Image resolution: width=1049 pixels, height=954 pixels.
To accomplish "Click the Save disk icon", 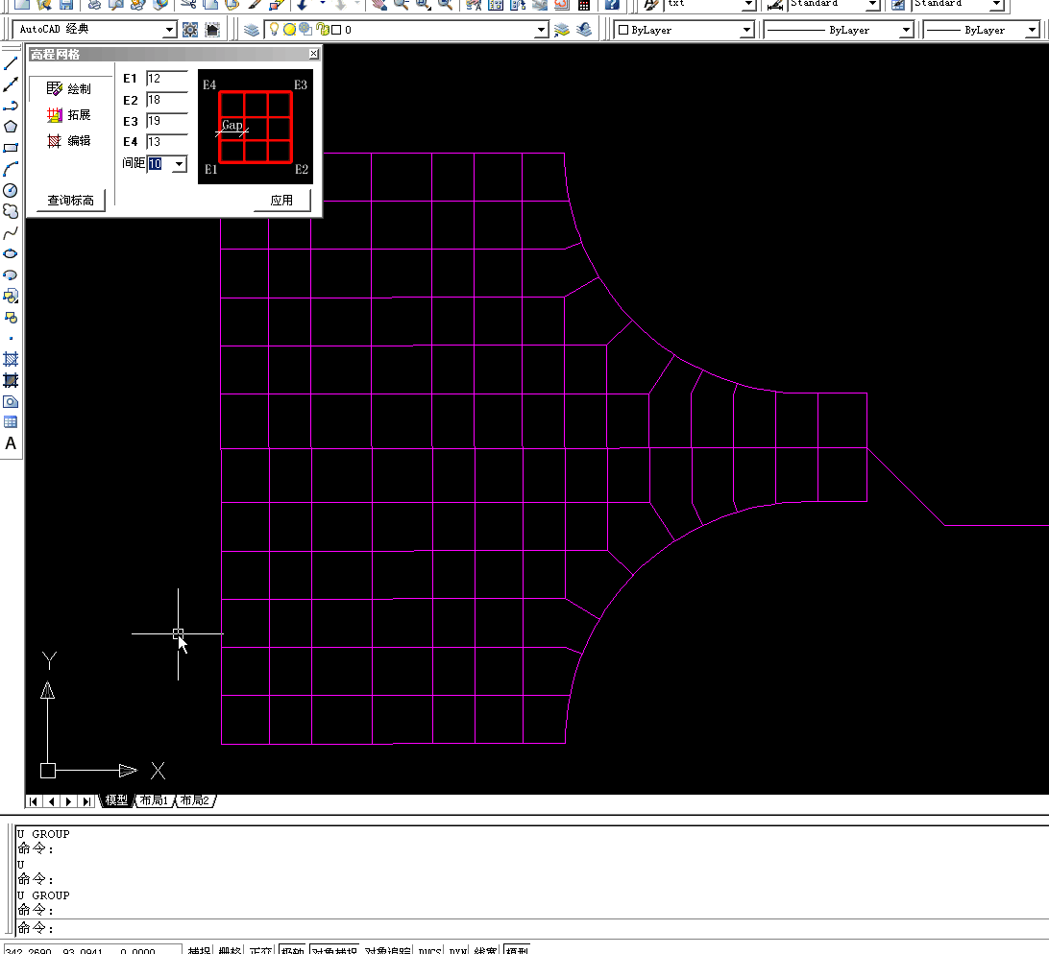I will 65,4.
